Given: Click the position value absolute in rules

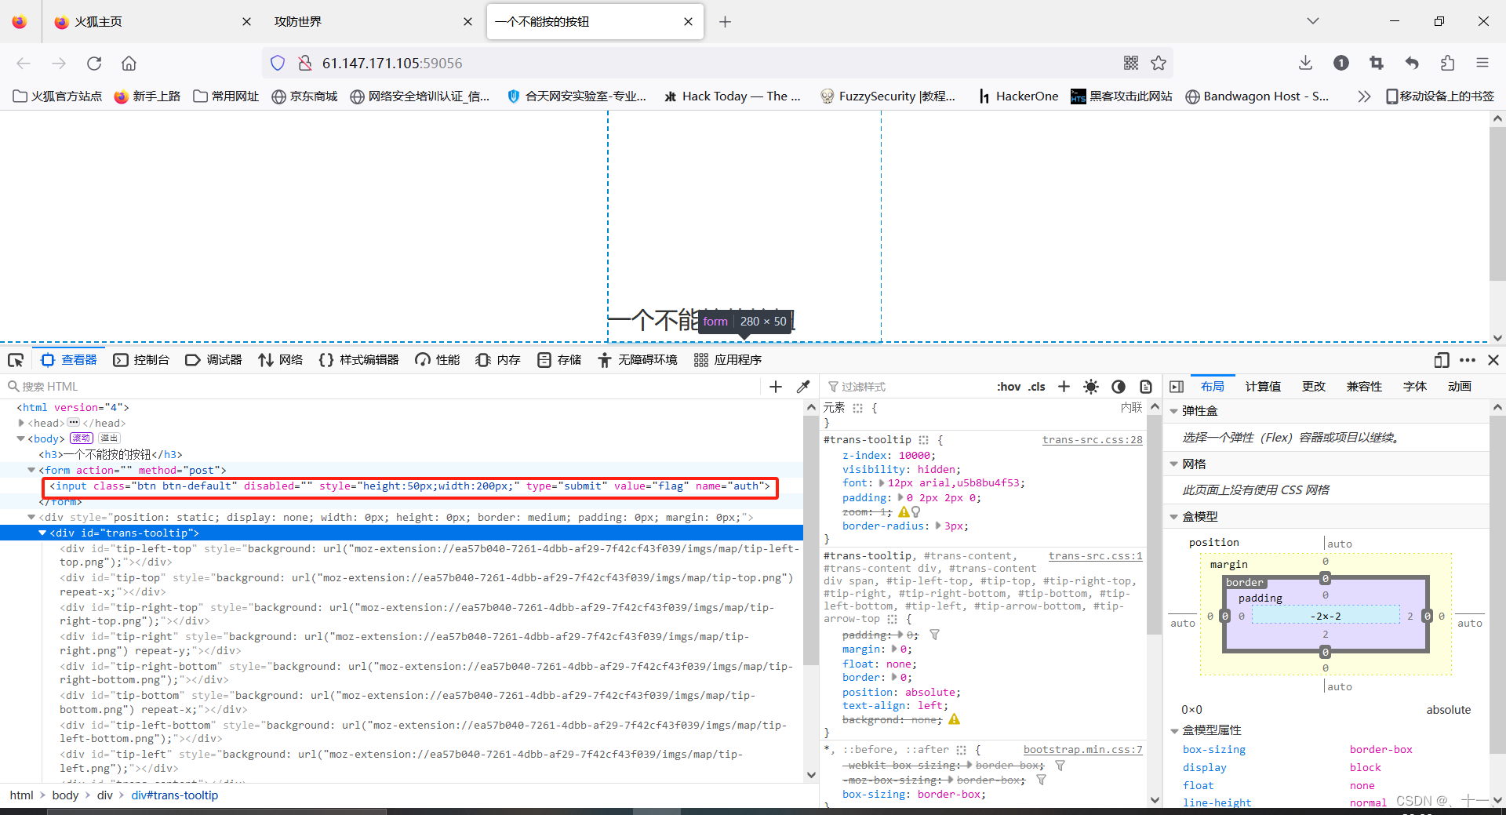Looking at the screenshot, I should [x=929, y=693].
